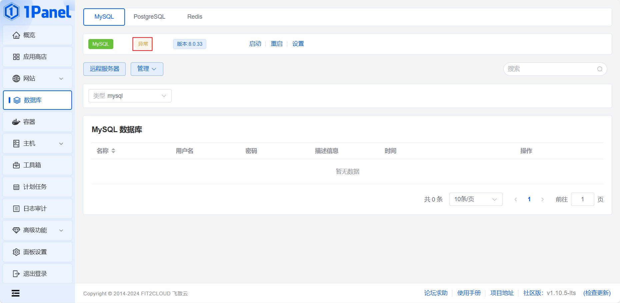
Task: Click the 网站 globe icon
Action: 16,78
